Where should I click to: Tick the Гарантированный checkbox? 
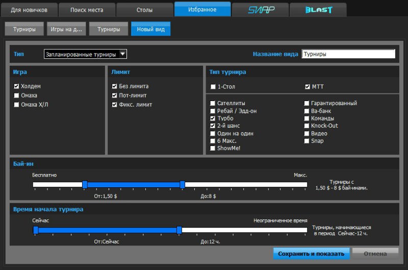coord(307,103)
